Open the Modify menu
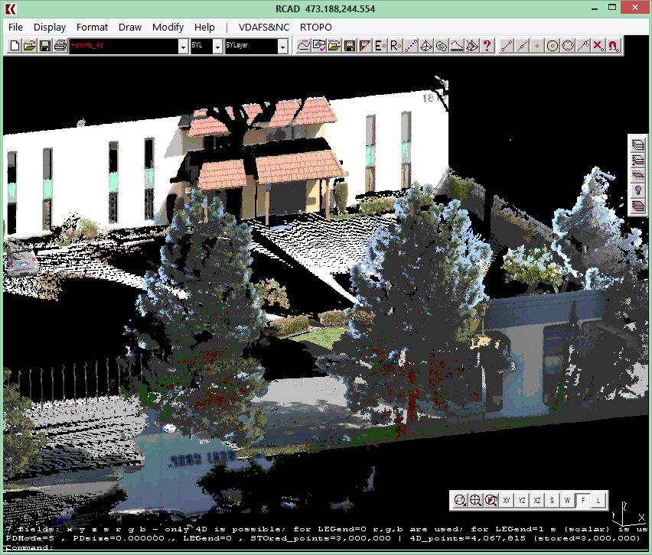This screenshot has width=652, height=555. point(168,27)
